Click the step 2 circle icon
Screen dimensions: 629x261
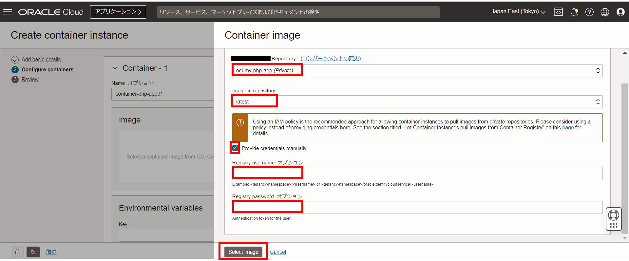tap(15, 69)
